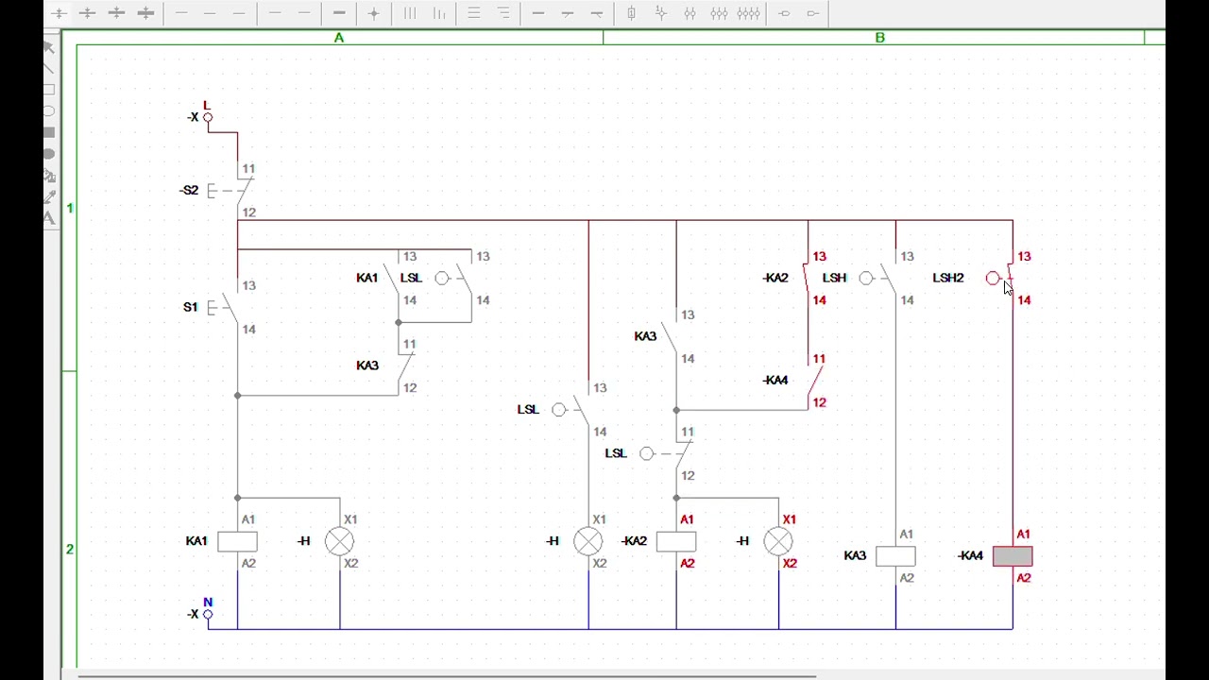
Task: Select the diagonal line drawing tool
Action: pyautogui.click(x=49, y=68)
